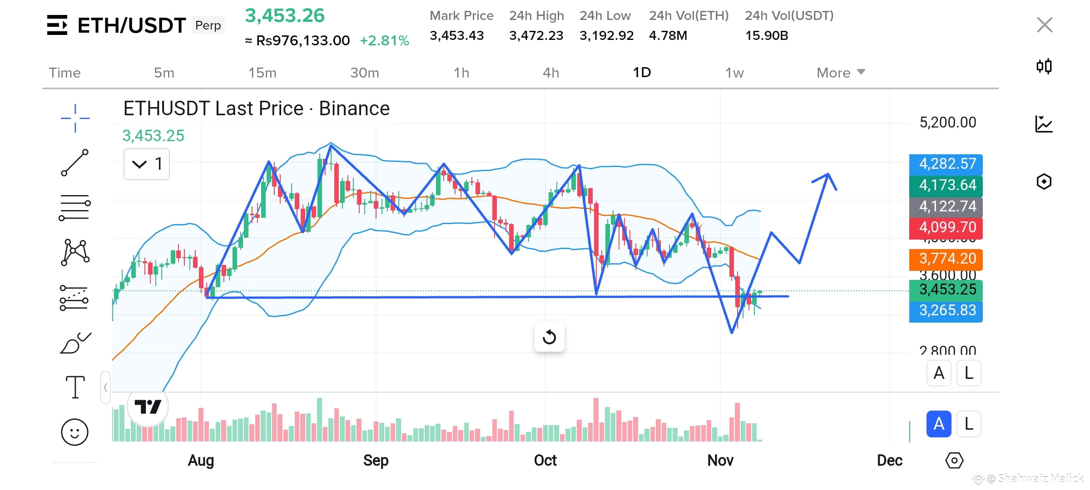Reset the chart view with the reload icon
The image size is (1090, 490).
click(x=550, y=337)
